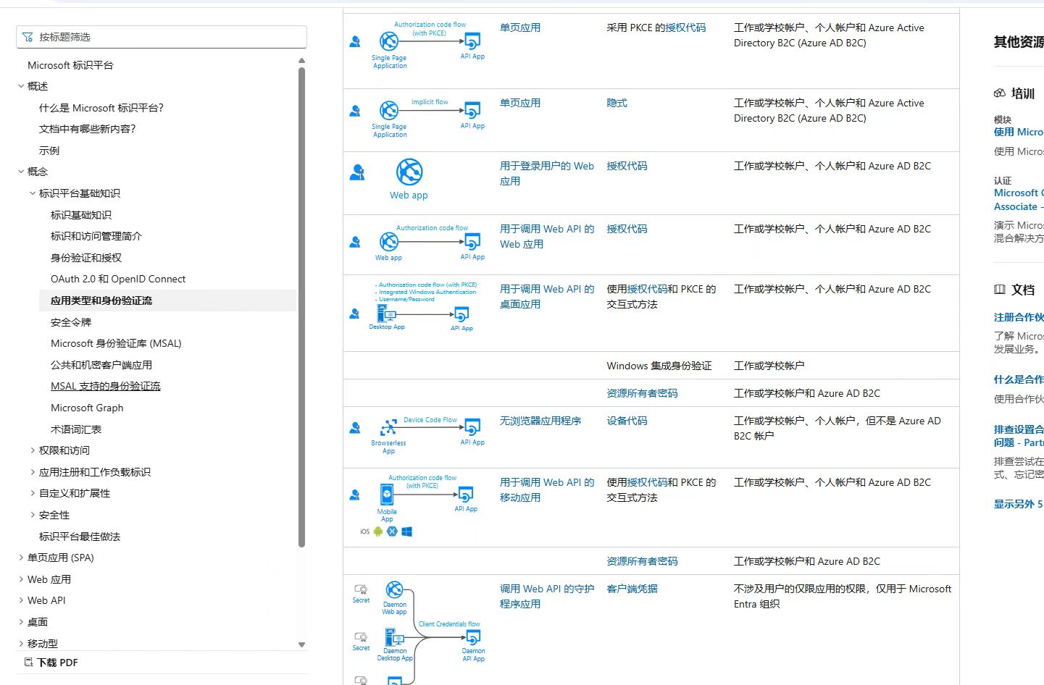Open OAuth 2.0 和 OpenID Connect page
The height and width of the screenshot is (685, 1044).
[x=118, y=279]
